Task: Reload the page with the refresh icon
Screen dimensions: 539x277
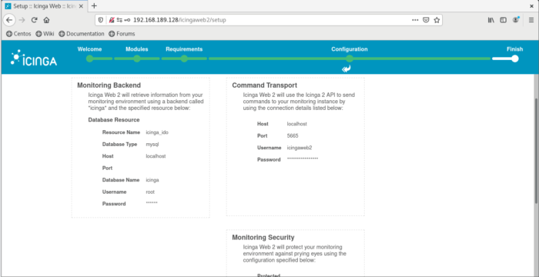Action: coord(34,20)
